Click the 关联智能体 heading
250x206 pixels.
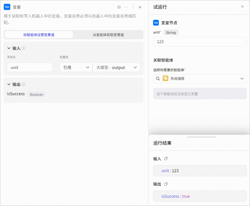163,60
